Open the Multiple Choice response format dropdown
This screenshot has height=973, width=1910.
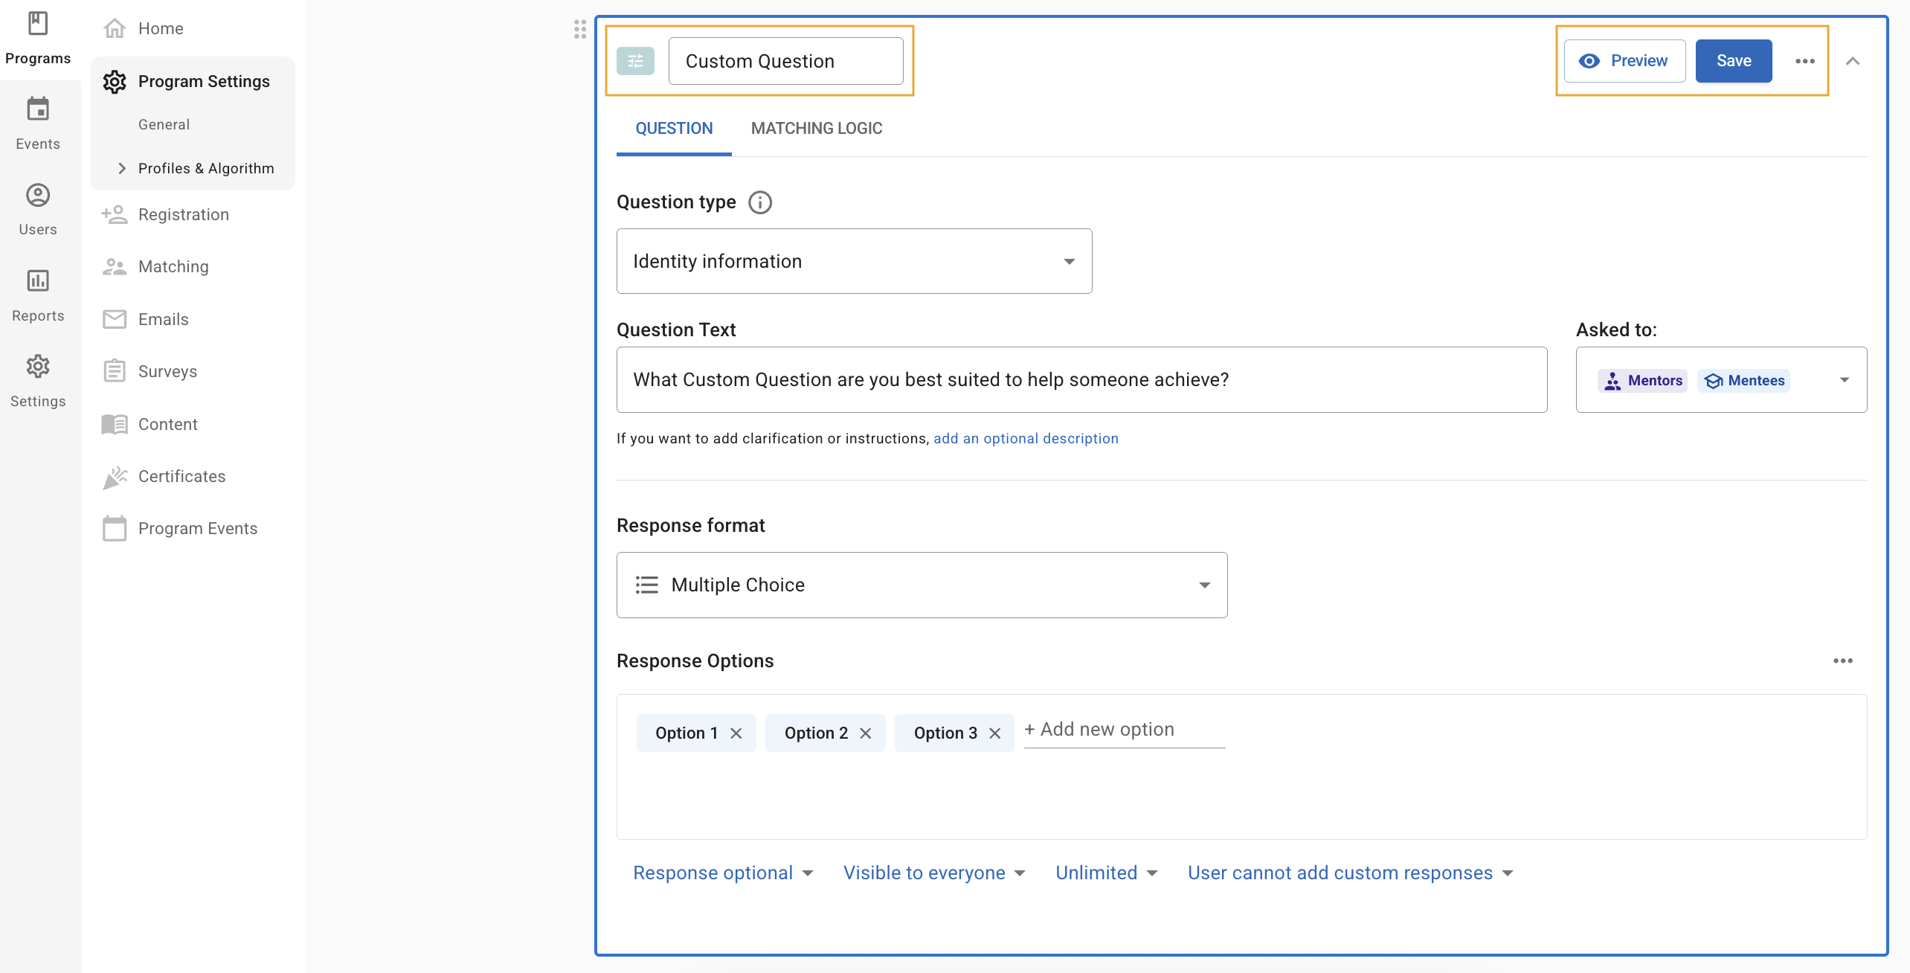click(922, 585)
